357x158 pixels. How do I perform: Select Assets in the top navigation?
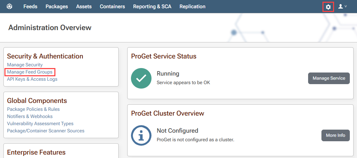point(84,6)
